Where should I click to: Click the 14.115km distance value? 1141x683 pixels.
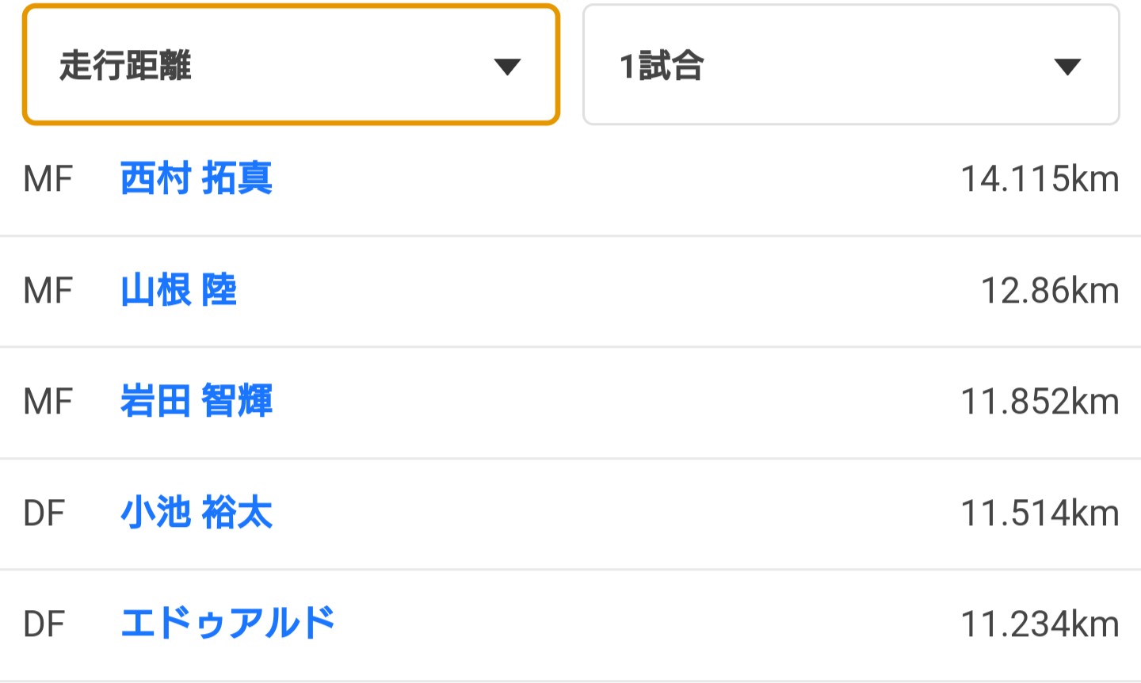click(x=1039, y=179)
